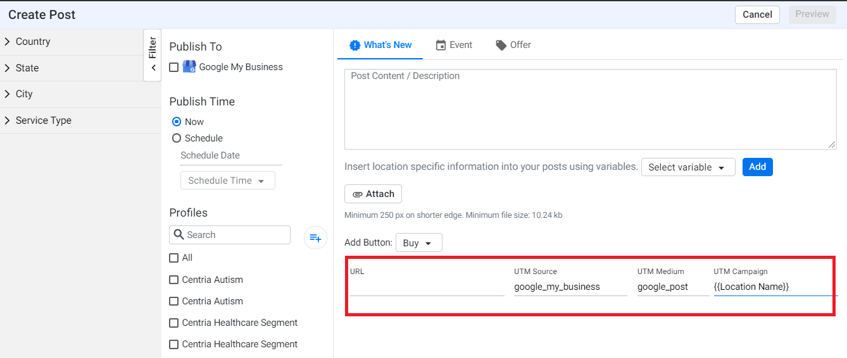Click the URL input field
The image size is (847, 358).
point(427,287)
